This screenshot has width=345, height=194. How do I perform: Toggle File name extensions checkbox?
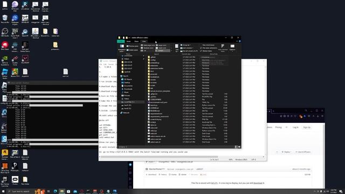tap(209, 48)
